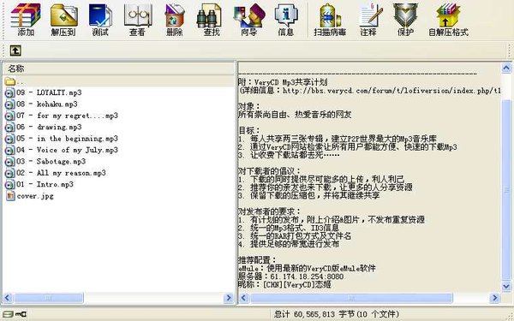Click comment pane scroll down arrow
The width and height of the screenshot is (514, 321).
point(506,286)
